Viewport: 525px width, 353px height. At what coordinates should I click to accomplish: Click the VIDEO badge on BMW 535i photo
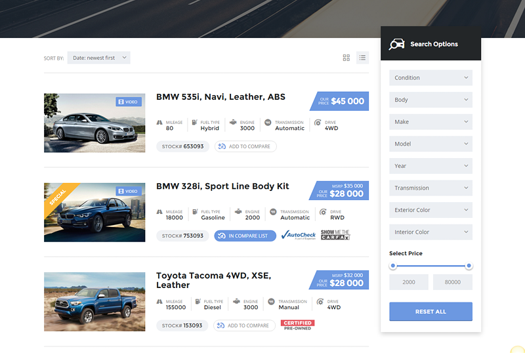tap(129, 102)
